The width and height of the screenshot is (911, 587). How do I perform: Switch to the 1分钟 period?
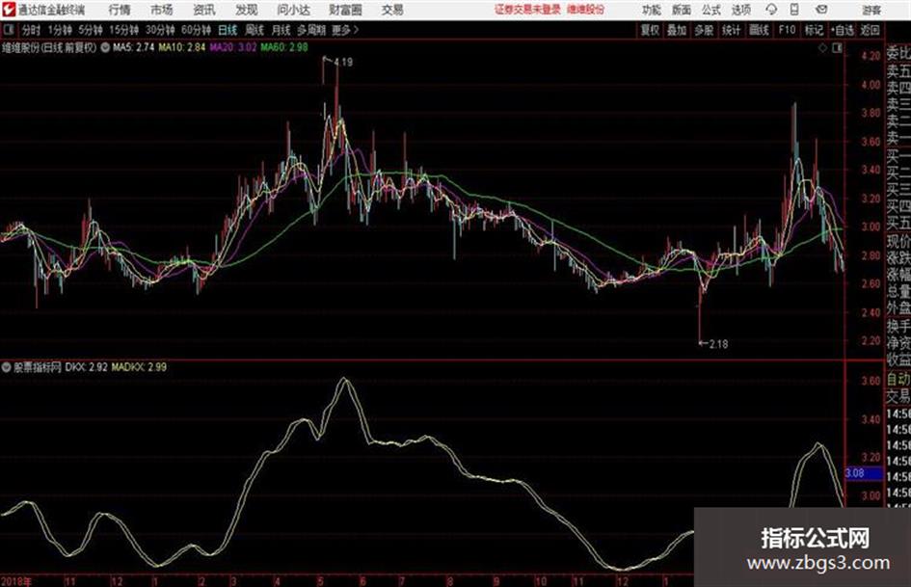click(60, 30)
